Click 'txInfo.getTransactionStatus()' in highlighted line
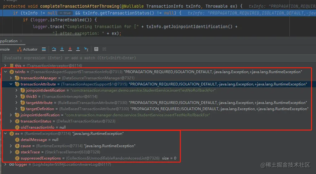The width and height of the screenshot is (316, 174). pyautogui.click(x=118, y=13)
